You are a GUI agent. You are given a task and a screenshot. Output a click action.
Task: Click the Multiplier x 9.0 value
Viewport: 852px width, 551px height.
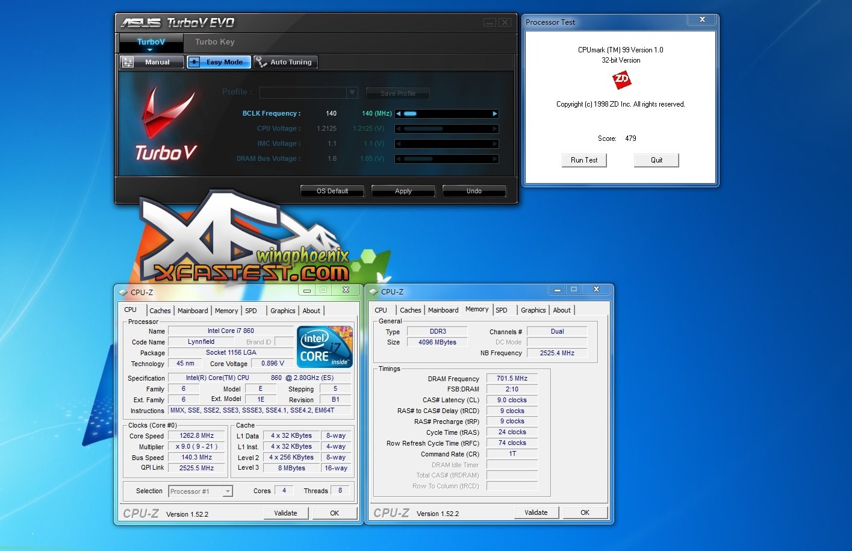(x=197, y=446)
